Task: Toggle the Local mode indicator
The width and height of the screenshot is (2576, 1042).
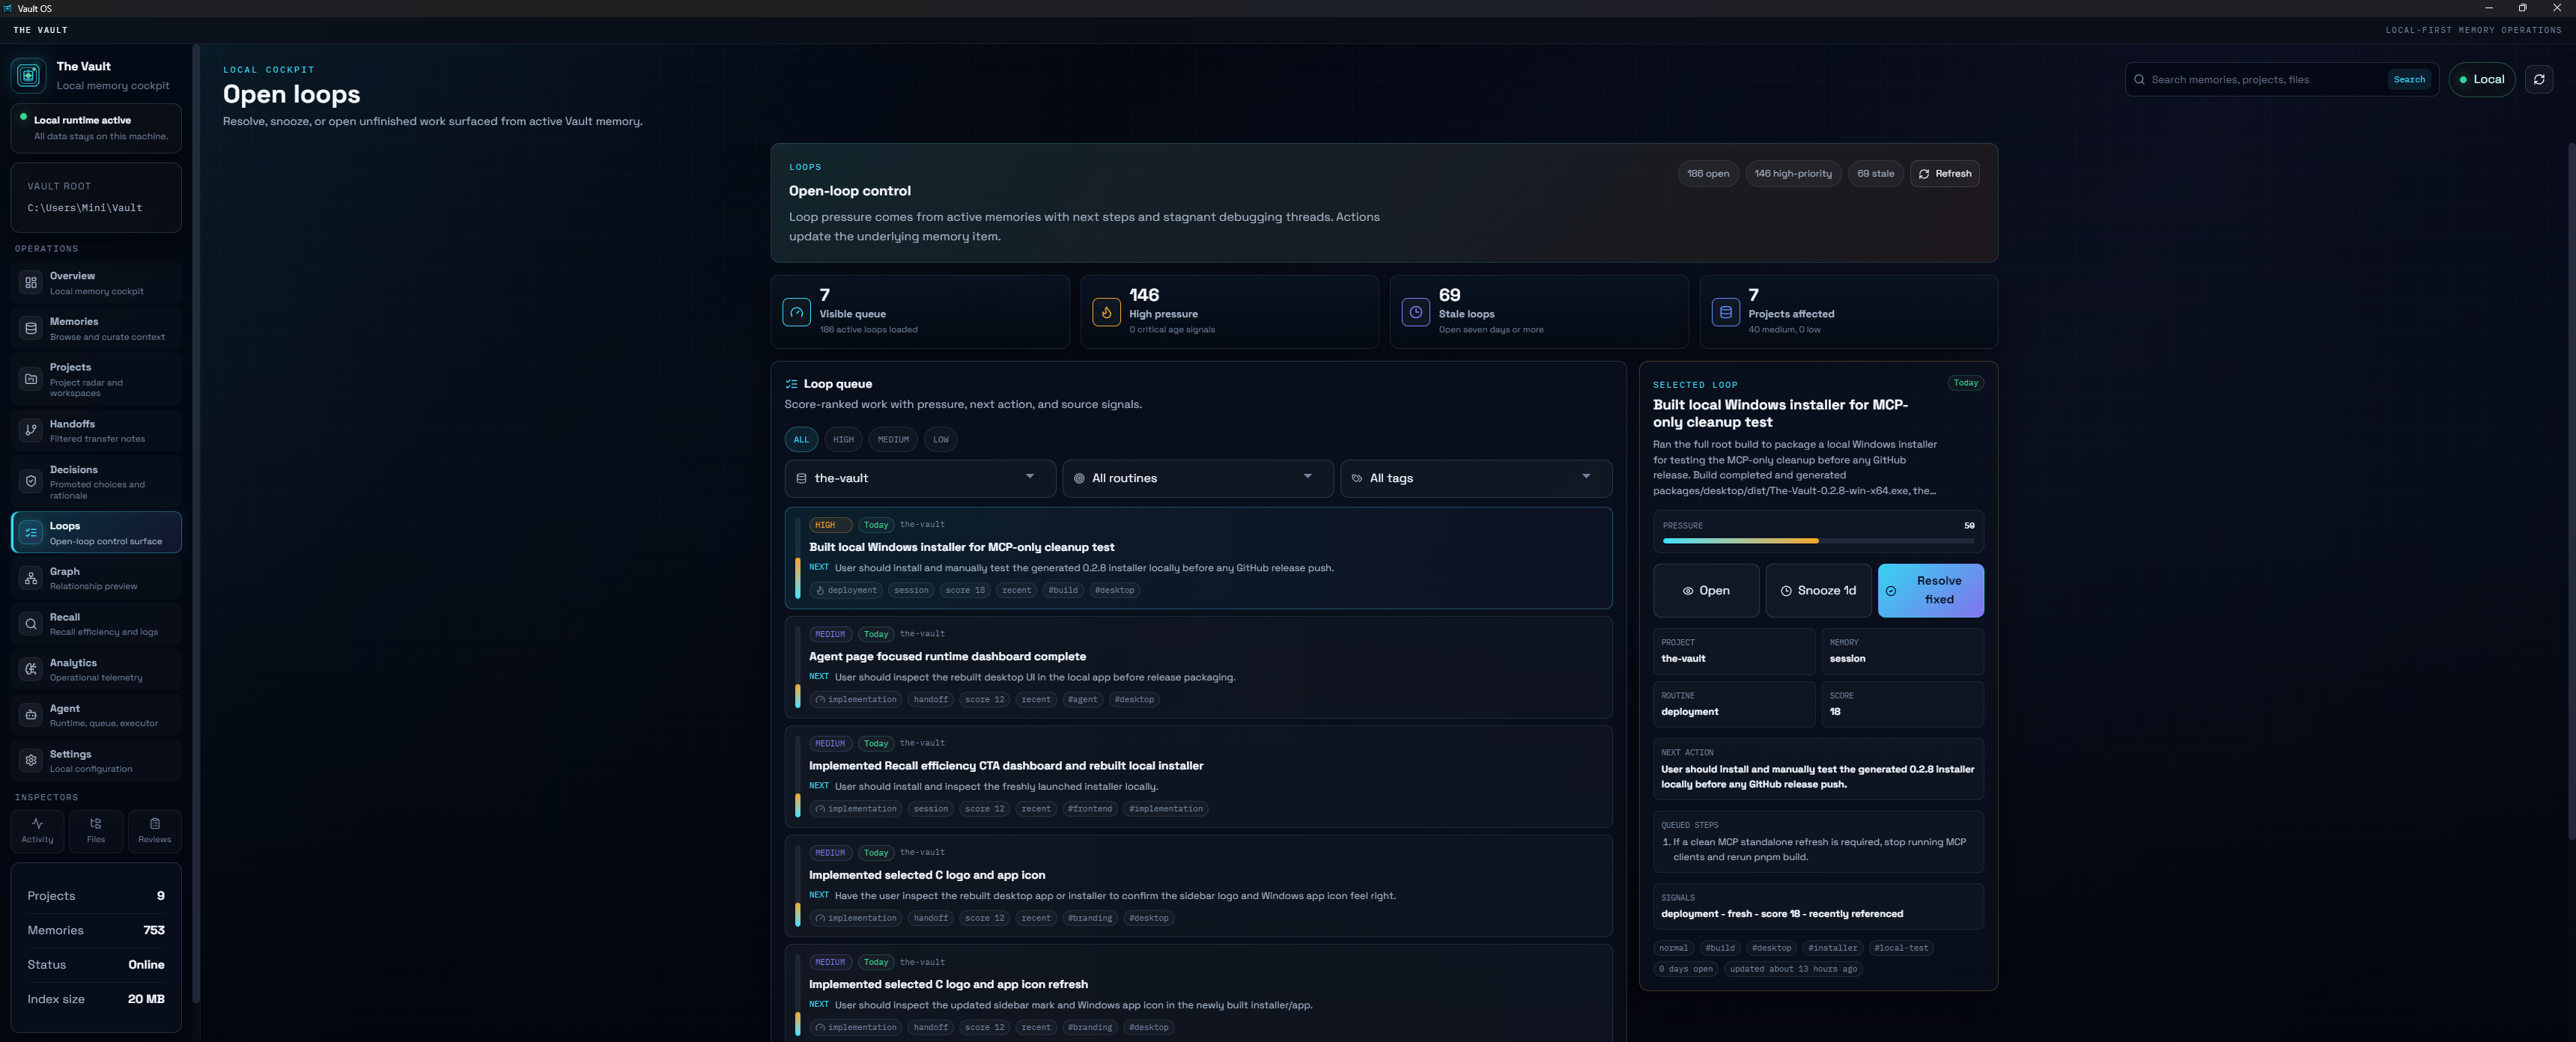Action: click(2481, 79)
